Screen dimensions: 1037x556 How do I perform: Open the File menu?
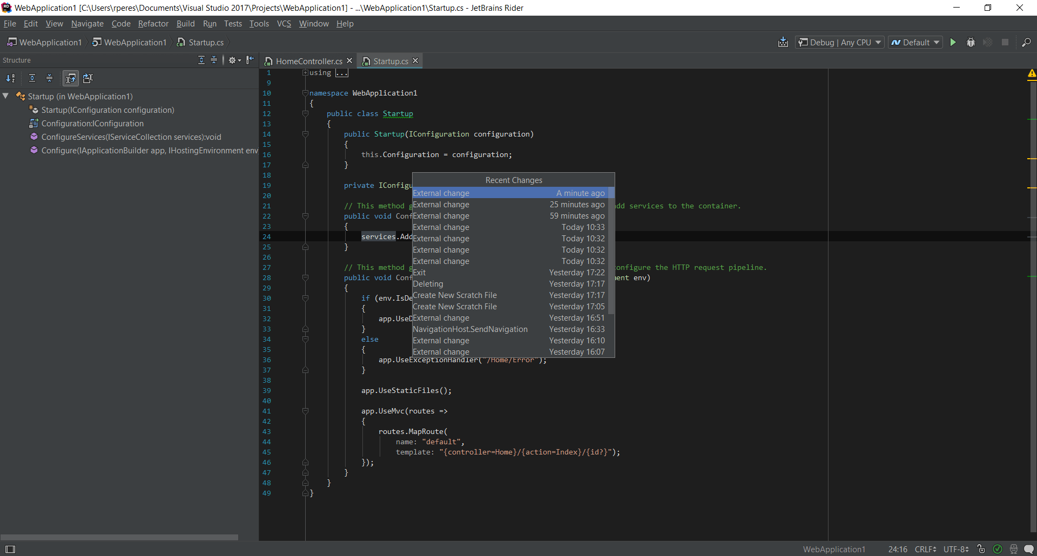pos(10,24)
